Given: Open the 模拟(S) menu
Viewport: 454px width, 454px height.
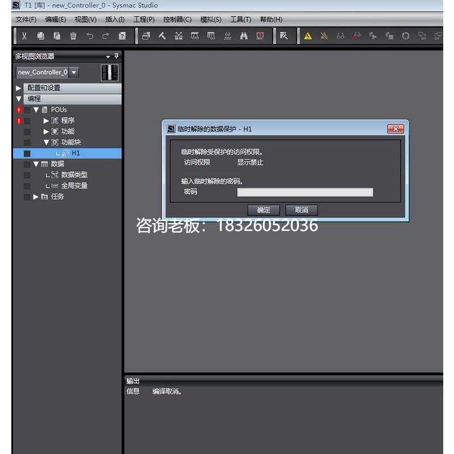Looking at the screenshot, I should tap(211, 19).
